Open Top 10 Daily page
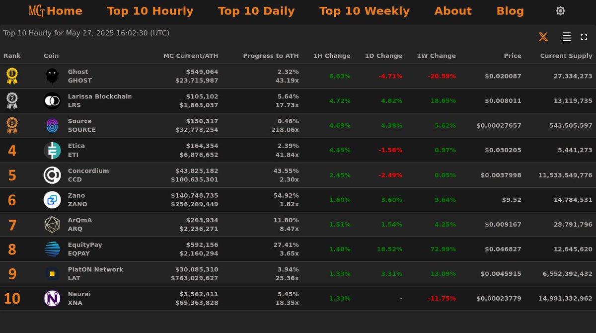596x333 pixels. 256,11
